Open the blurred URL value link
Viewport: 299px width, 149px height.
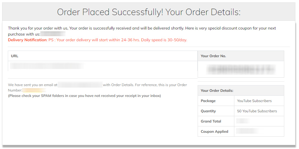coord(47,66)
